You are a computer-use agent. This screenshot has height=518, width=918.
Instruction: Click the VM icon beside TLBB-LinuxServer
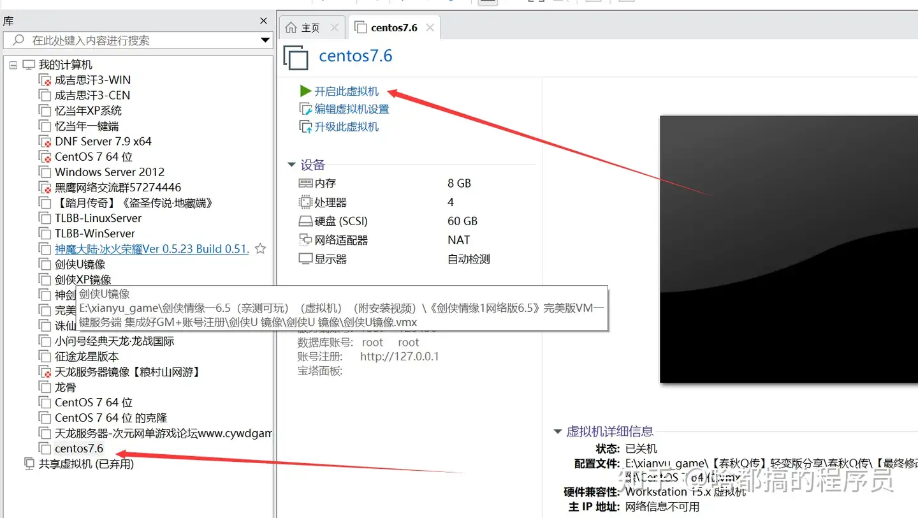[x=45, y=218]
